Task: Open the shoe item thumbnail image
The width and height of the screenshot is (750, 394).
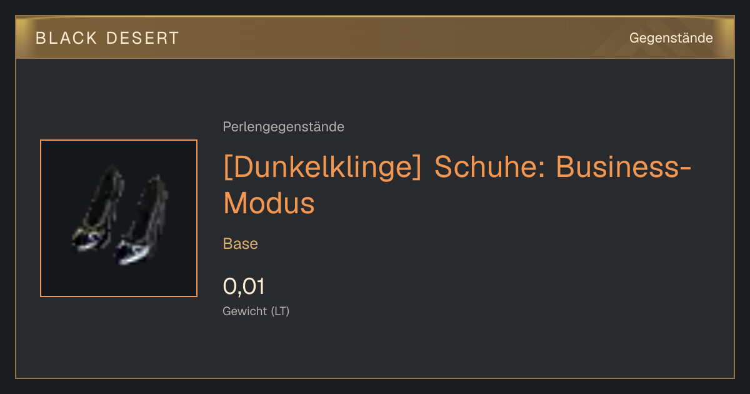Action: 119,218
